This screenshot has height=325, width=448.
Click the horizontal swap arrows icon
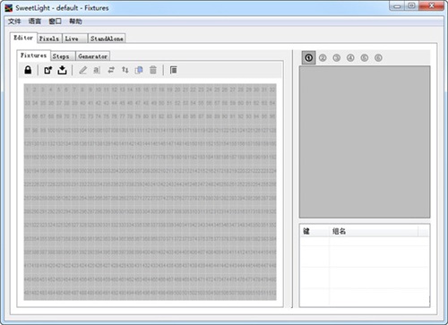[111, 70]
